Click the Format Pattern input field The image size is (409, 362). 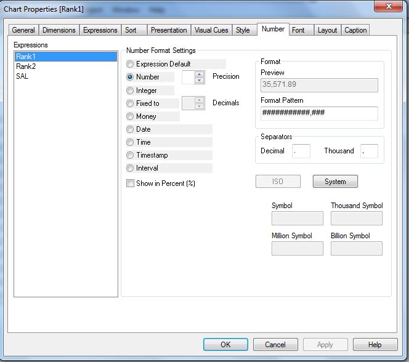click(x=319, y=113)
